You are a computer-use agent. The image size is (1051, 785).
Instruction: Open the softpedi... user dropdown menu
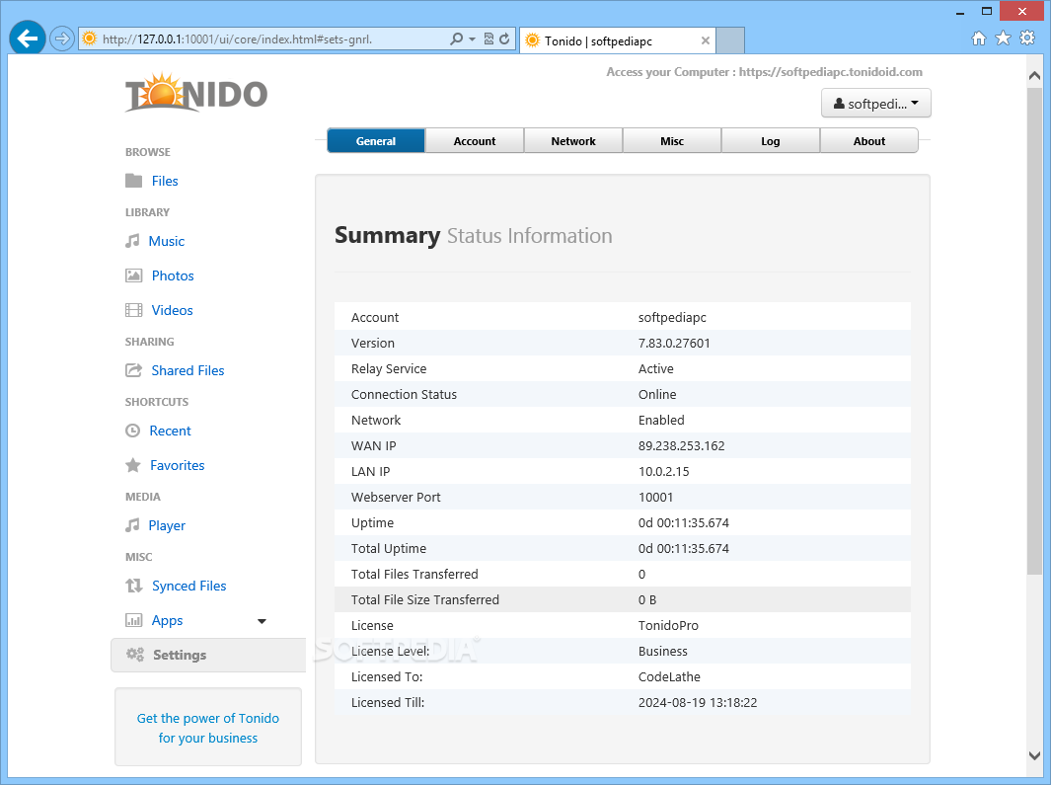click(876, 104)
